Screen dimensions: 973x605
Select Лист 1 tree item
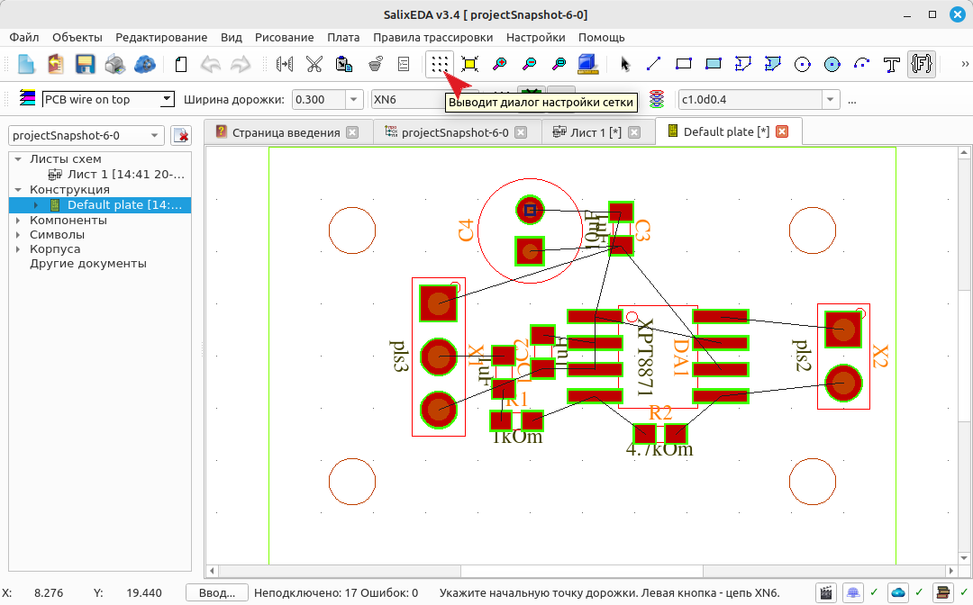pos(116,174)
